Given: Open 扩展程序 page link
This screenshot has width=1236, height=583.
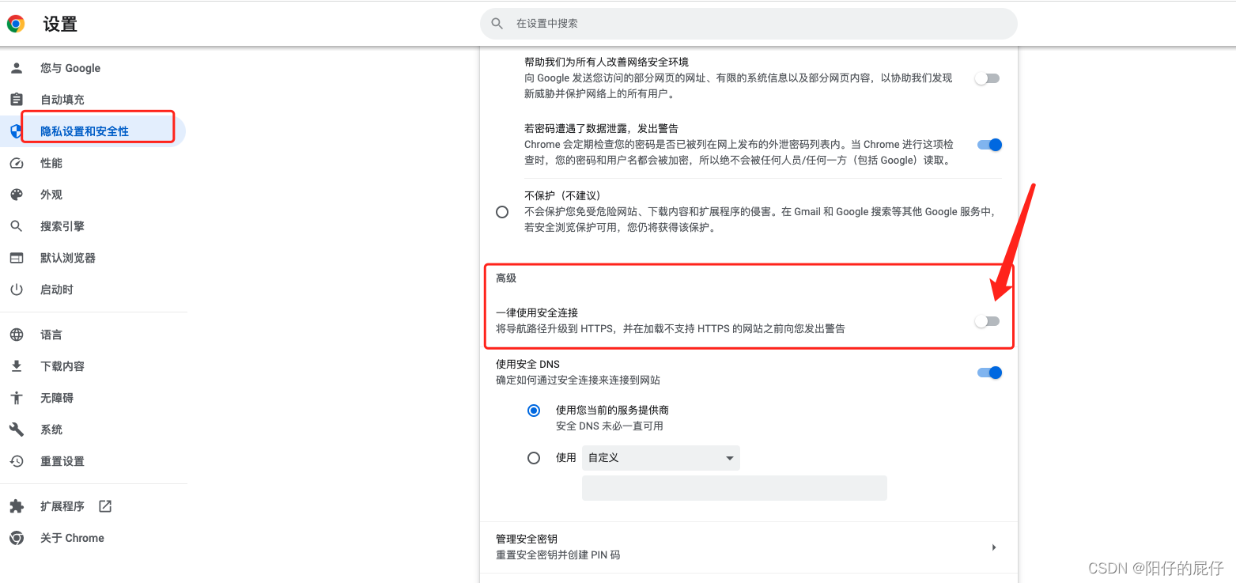Looking at the screenshot, I should pyautogui.click(x=93, y=506).
